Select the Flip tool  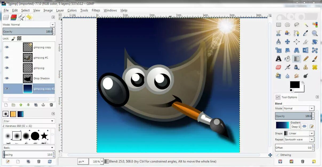306,50
